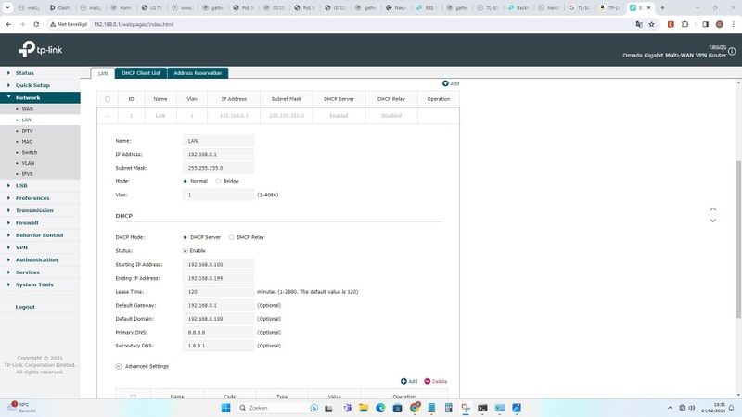742x417 pixels.
Task: Launch Microsoft Edge from taskbar
Action: click(x=380, y=408)
